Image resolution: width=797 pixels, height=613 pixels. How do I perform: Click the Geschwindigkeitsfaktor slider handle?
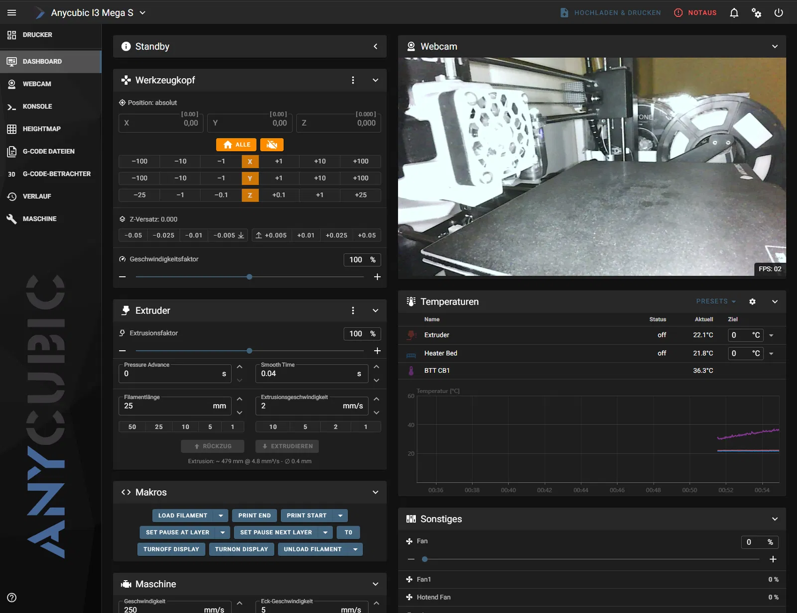[249, 277]
